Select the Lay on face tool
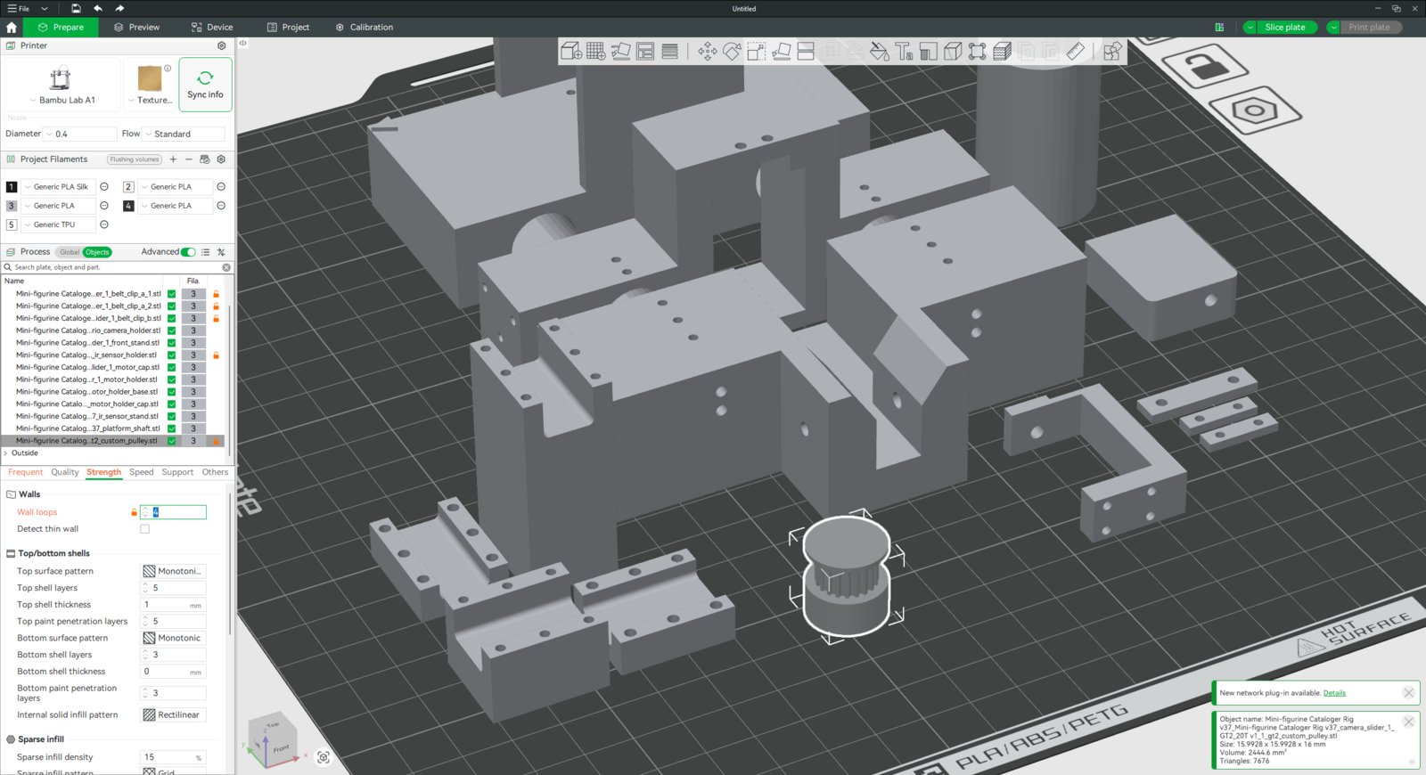Viewport: 1426px width, 775px height. pos(782,52)
